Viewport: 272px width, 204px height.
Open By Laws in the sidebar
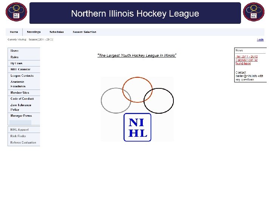tap(17, 63)
